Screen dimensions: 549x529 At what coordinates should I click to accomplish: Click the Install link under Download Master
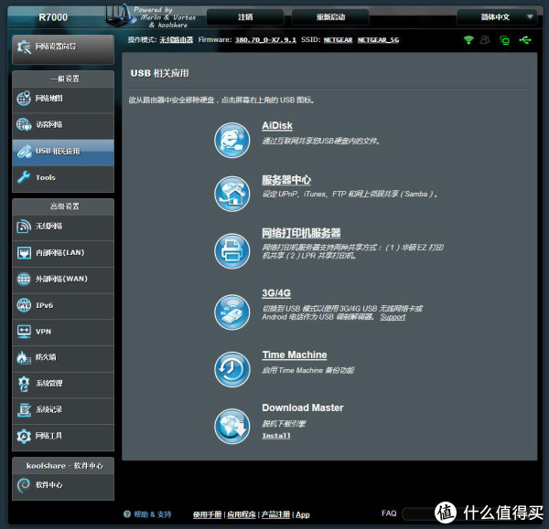pyautogui.click(x=276, y=436)
